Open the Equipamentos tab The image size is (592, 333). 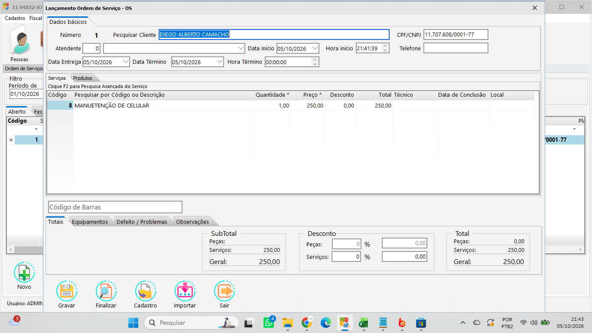coord(90,222)
